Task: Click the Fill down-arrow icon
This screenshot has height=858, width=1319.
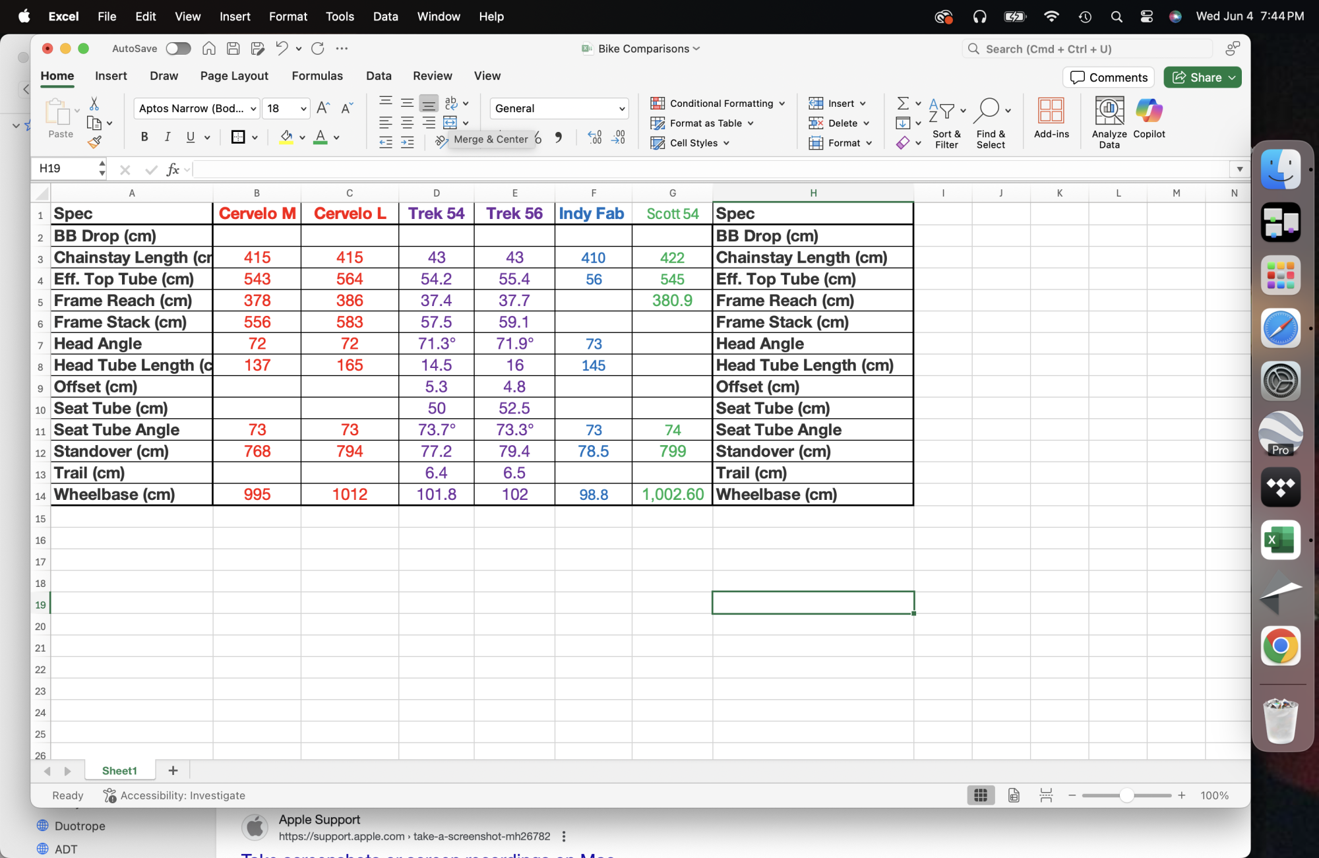Action: 903,123
